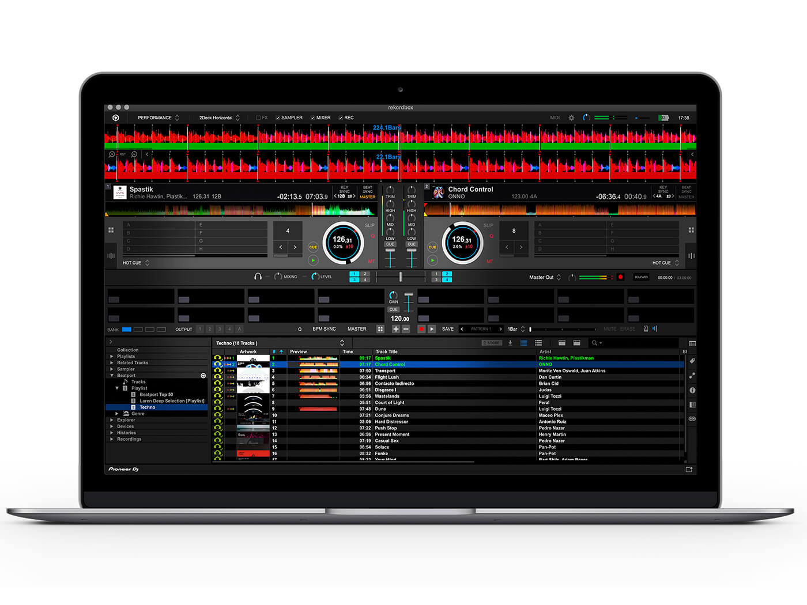Viewport: 807px width, 605px height.
Task: Toggle deck 1 SLIP mode
Action: click(x=369, y=225)
